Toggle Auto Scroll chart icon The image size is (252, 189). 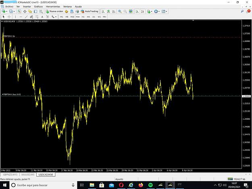pyautogui.click(x=137, y=11)
